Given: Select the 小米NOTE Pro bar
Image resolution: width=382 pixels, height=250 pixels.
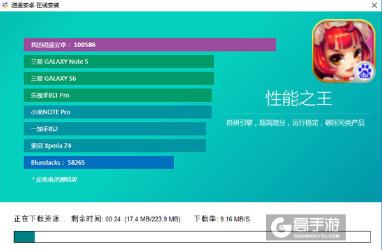Looking at the screenshot, I should 118,112.
